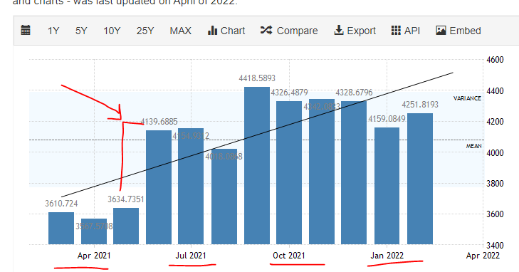Click the Apr 2021 axis label
The height and width of the screenshot is (272, 519).
[x=94, y=256]
